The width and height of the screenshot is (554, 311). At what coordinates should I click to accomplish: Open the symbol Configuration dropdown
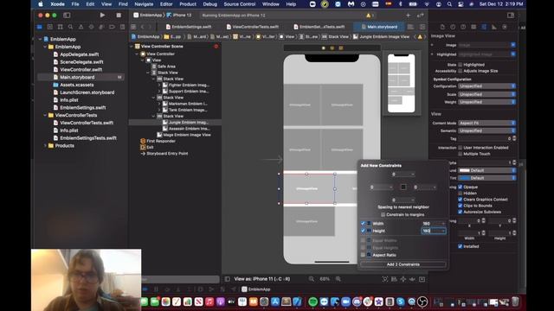[x=486, y=86]
